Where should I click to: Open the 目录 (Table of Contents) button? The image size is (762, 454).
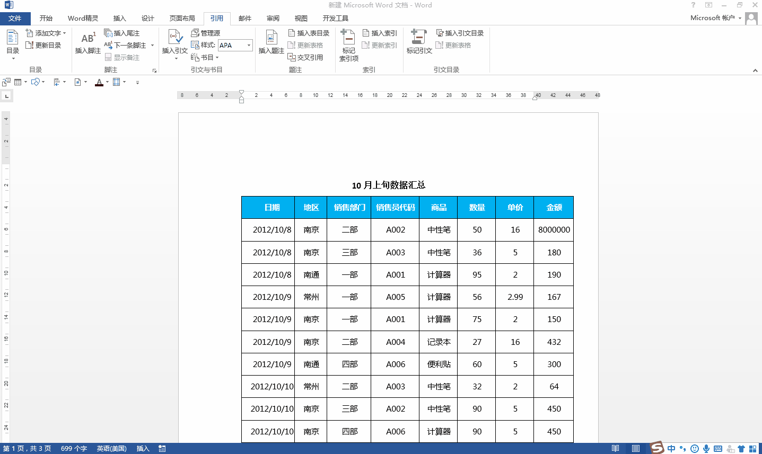click(13, 44)
